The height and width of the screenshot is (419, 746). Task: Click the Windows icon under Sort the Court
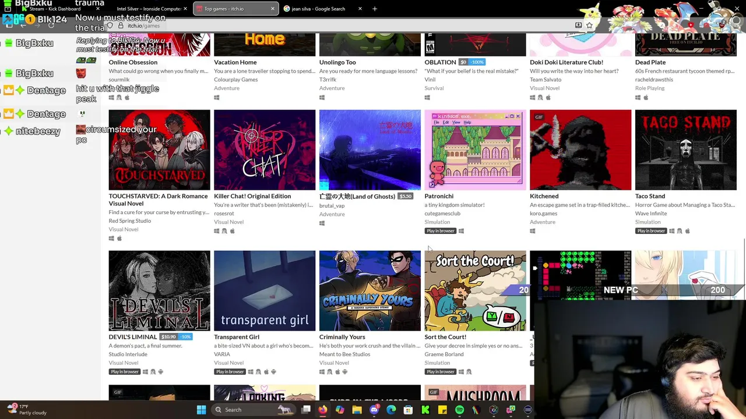pos(461,372)
